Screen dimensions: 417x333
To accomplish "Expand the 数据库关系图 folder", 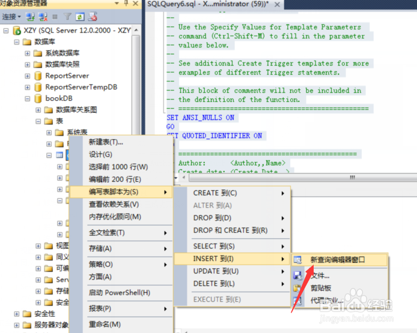I will [38, 110].
